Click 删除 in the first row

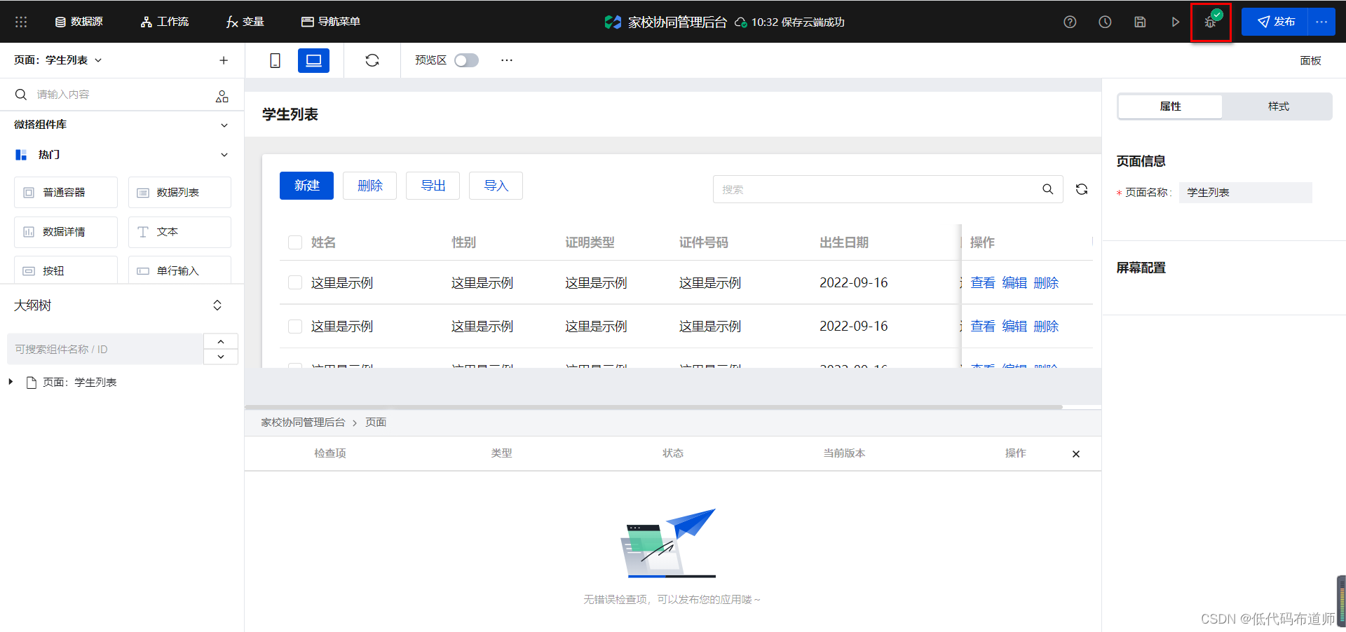[1046, 283]
